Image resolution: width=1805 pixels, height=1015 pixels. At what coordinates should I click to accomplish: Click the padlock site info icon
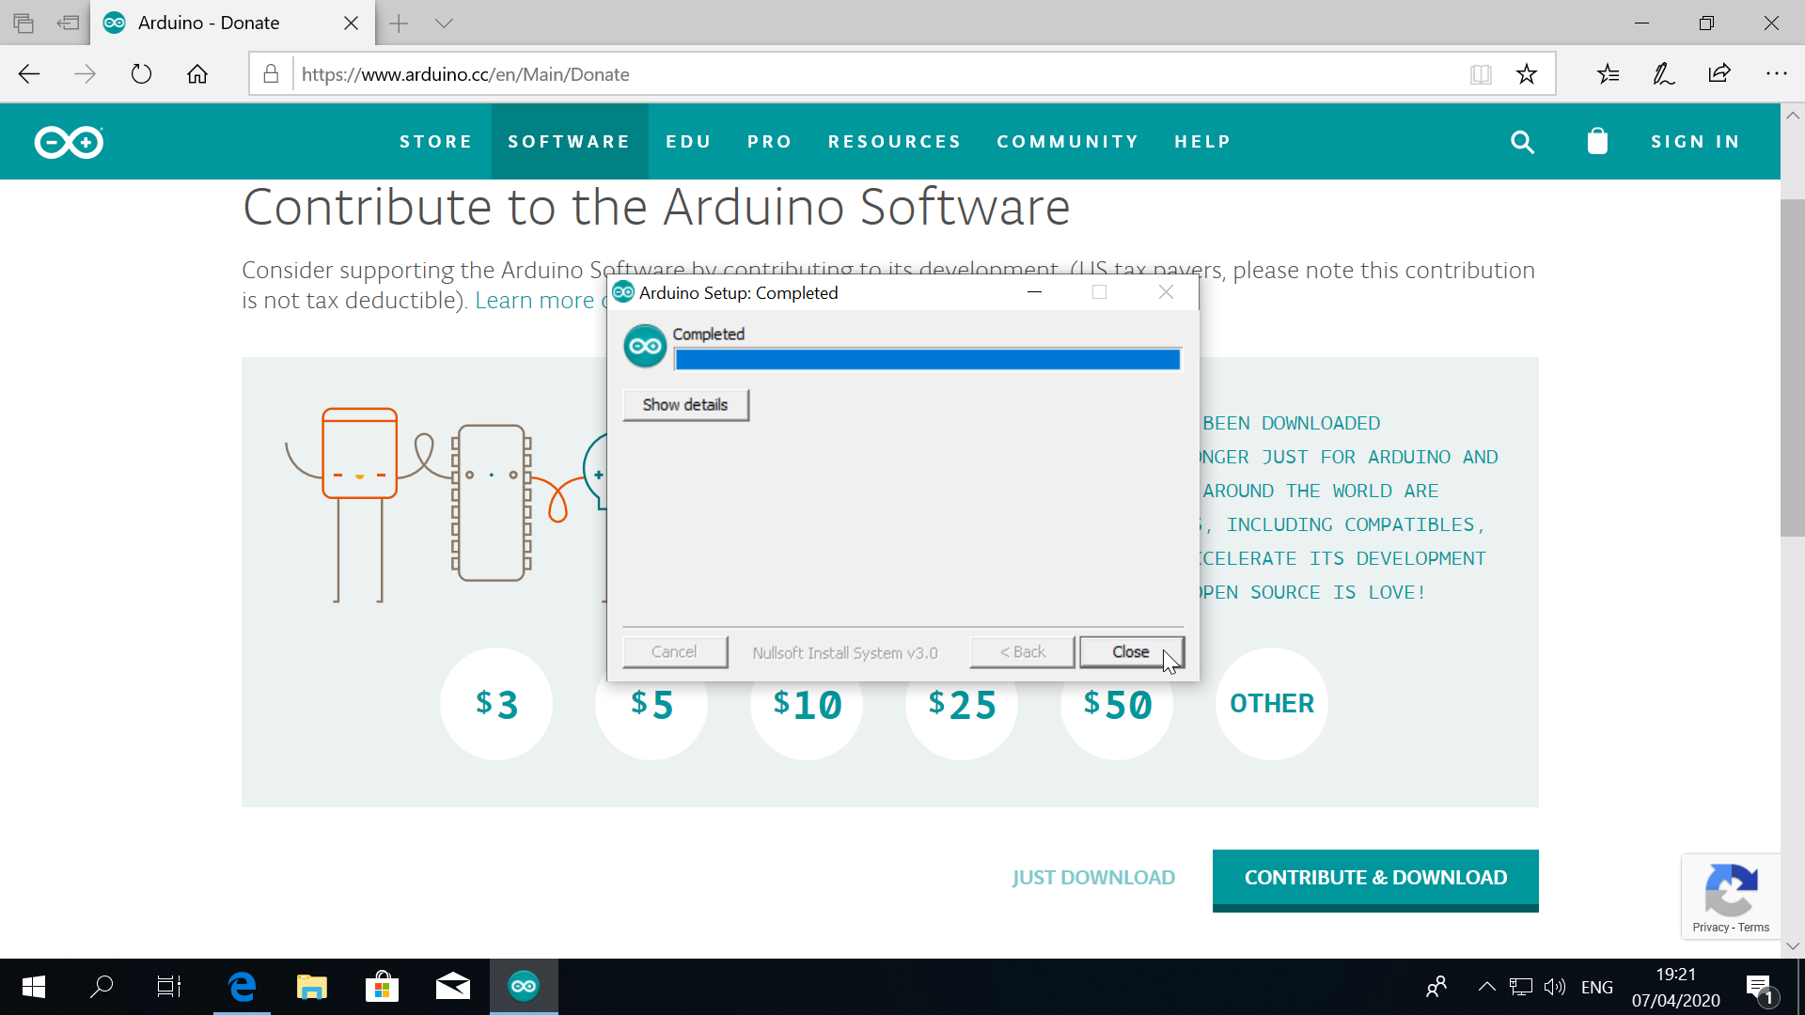point(271,74)
